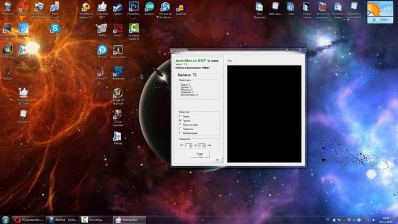Tick the Подписки checkbox
This screenshot has height=224, width=398.
pos(180,129)
